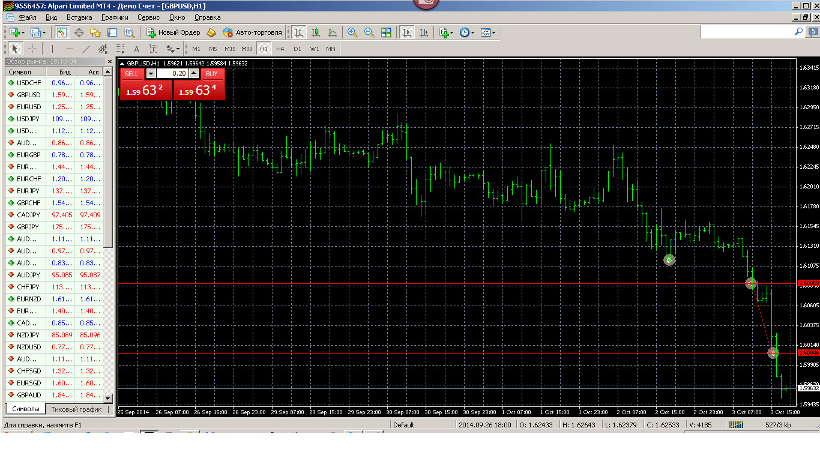Viewport: 820px width, 461px height.
Task: Click the Zoom In magnifier icon
Action: (x=352, y=32)
